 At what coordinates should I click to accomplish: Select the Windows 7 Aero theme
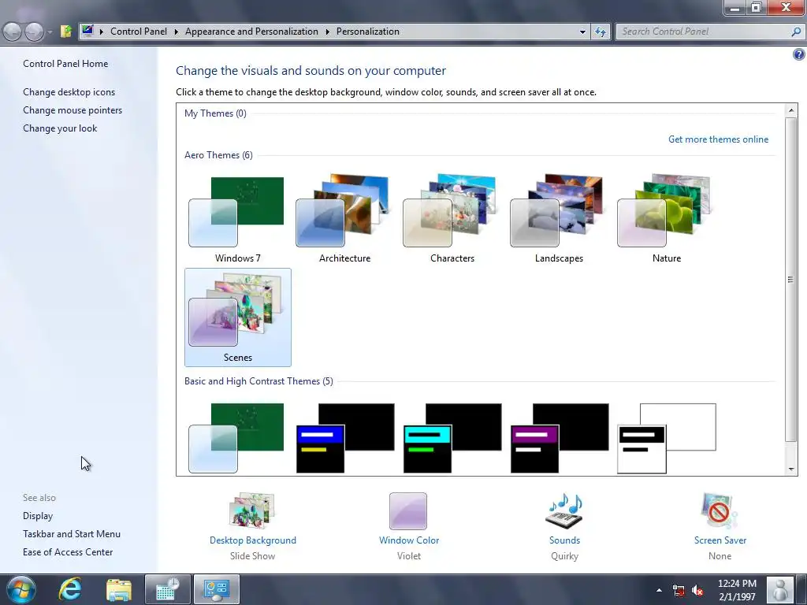click(236, 219)
